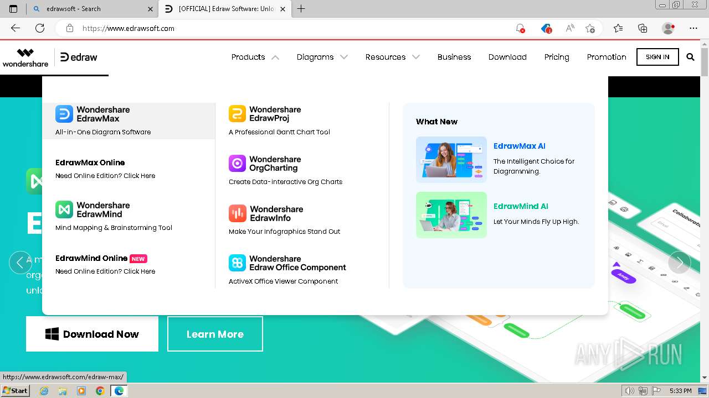Click the SIGN IN button

pos(657,57)
